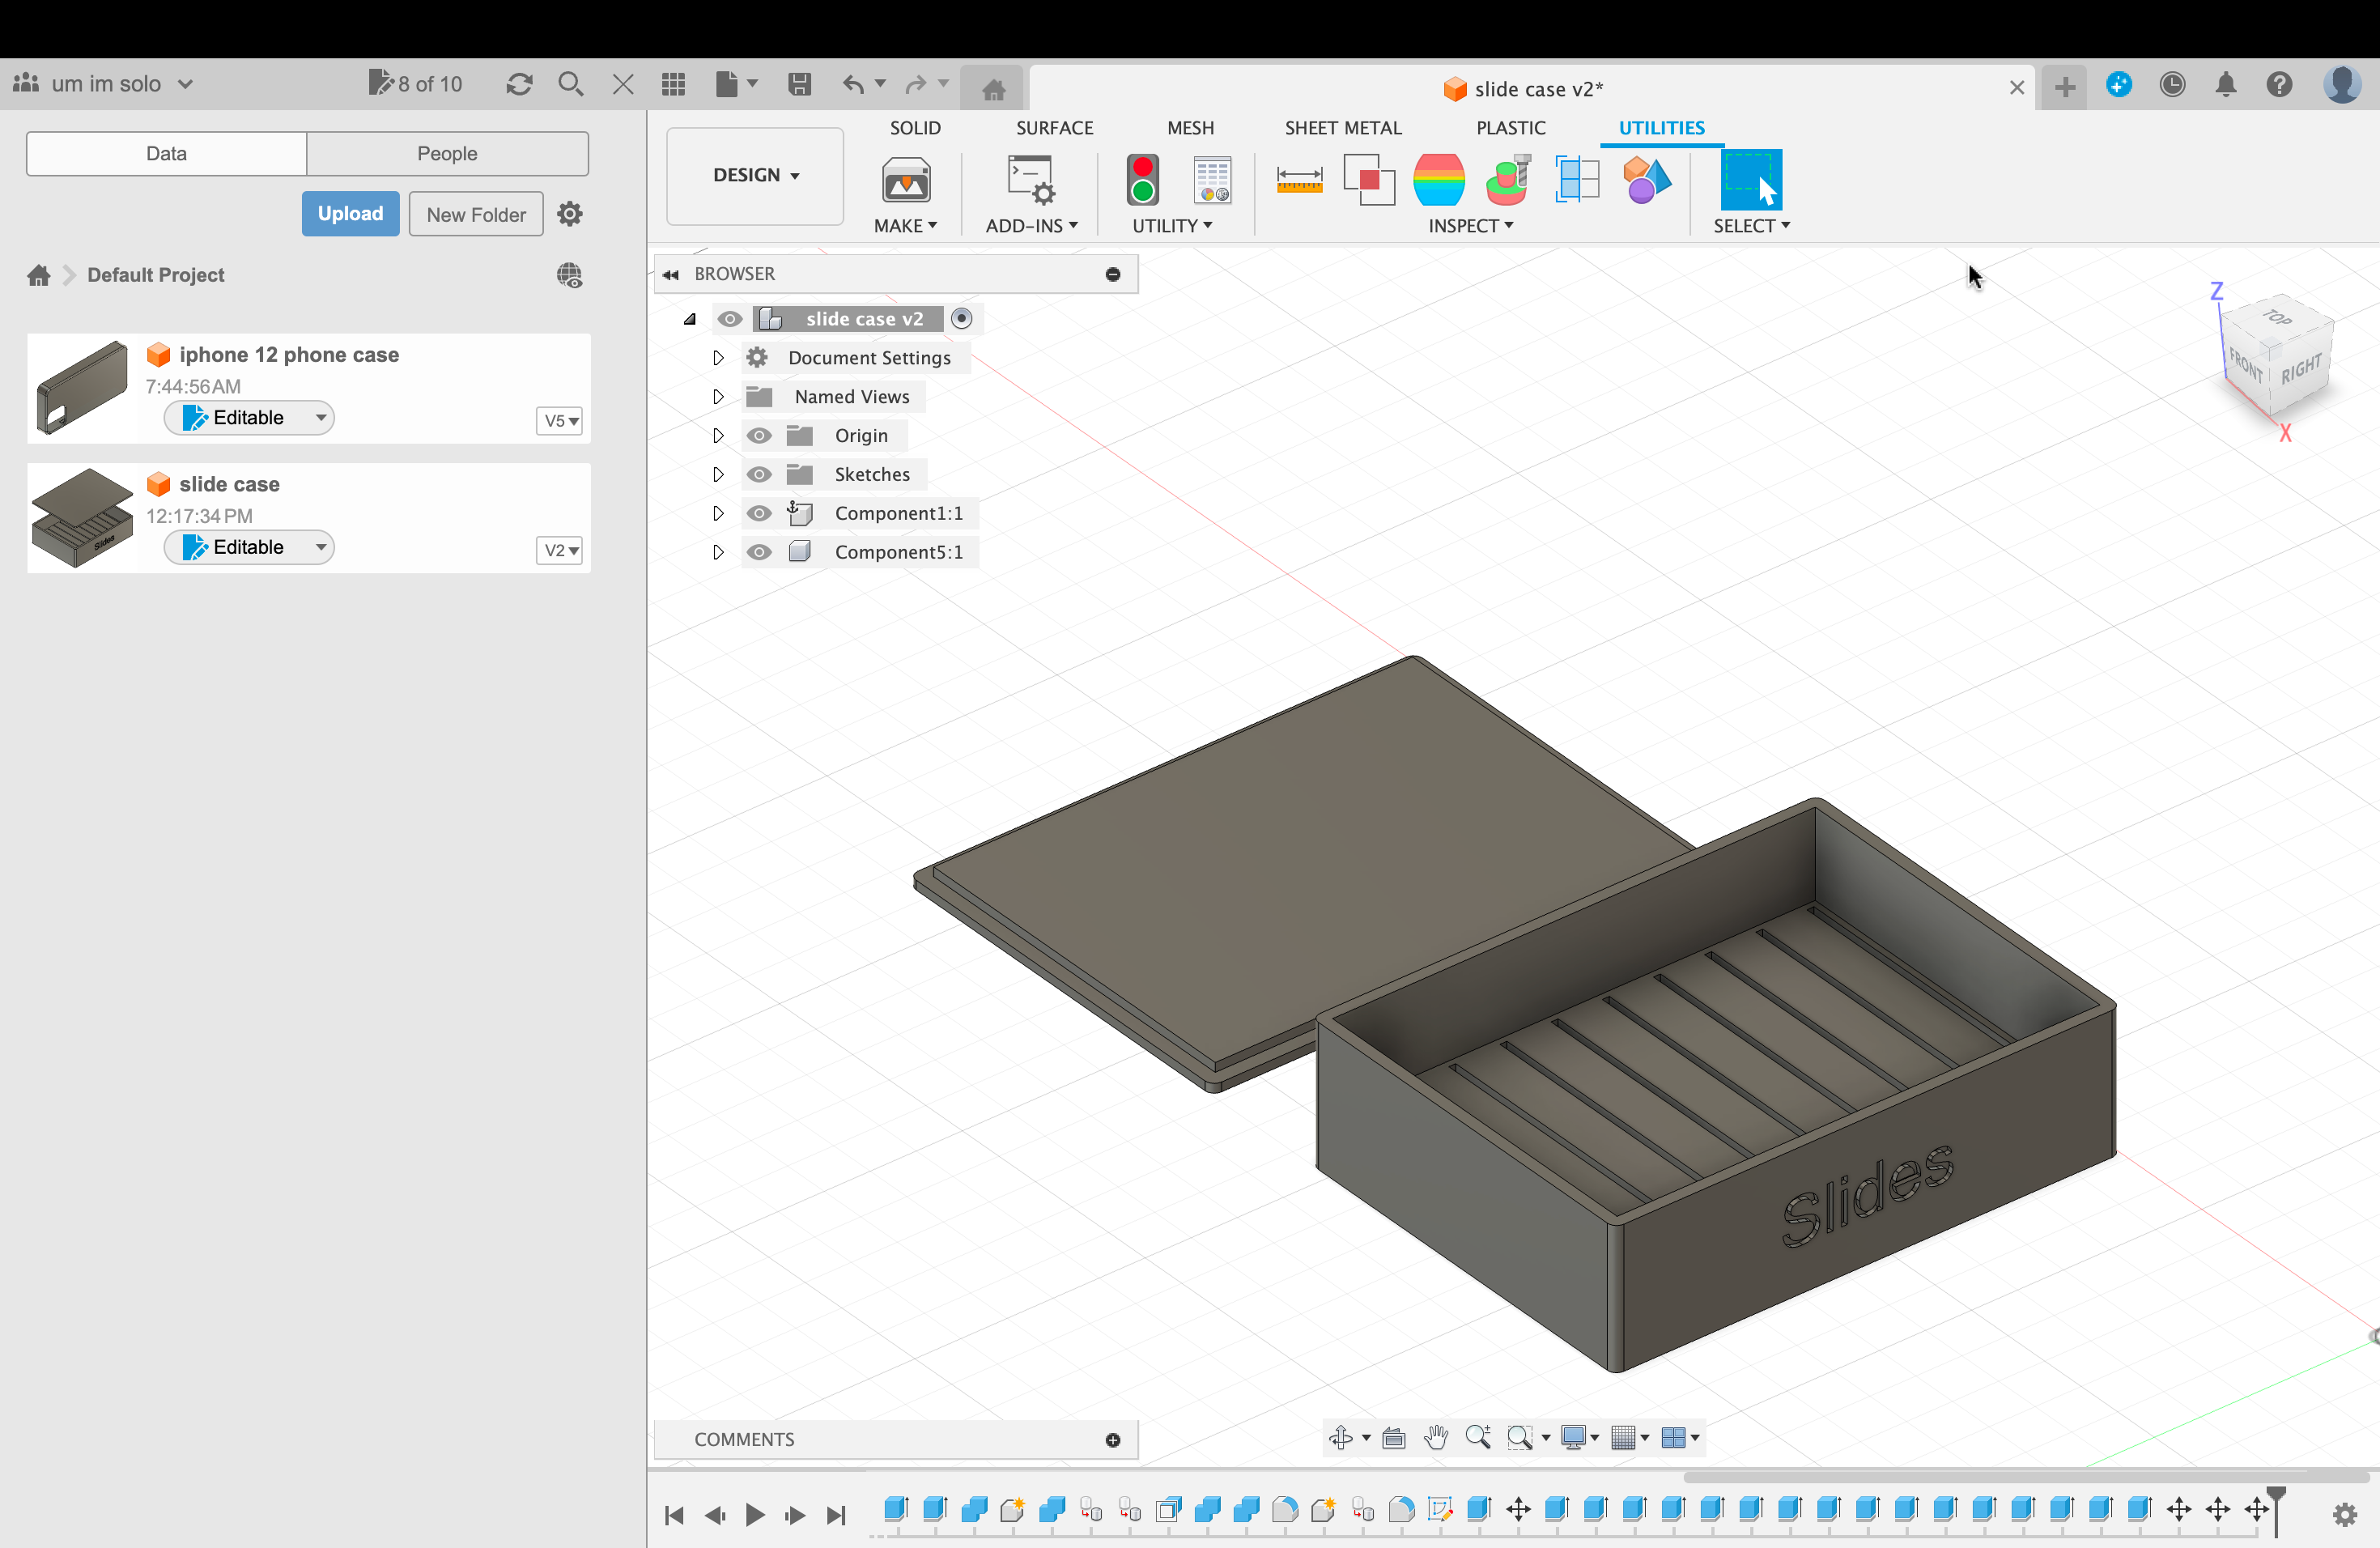Click the New Folder button
Screen dimensions: 2380x1548
476,214
